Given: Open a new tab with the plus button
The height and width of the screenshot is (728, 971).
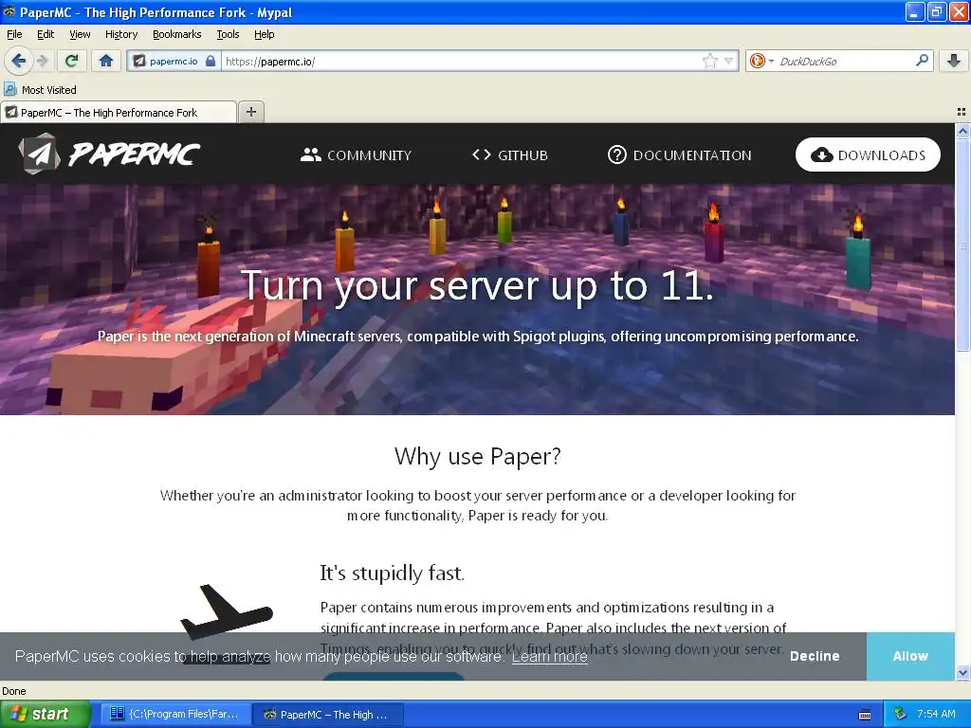Looking at the screenshot, I should [x=250, y=112].
